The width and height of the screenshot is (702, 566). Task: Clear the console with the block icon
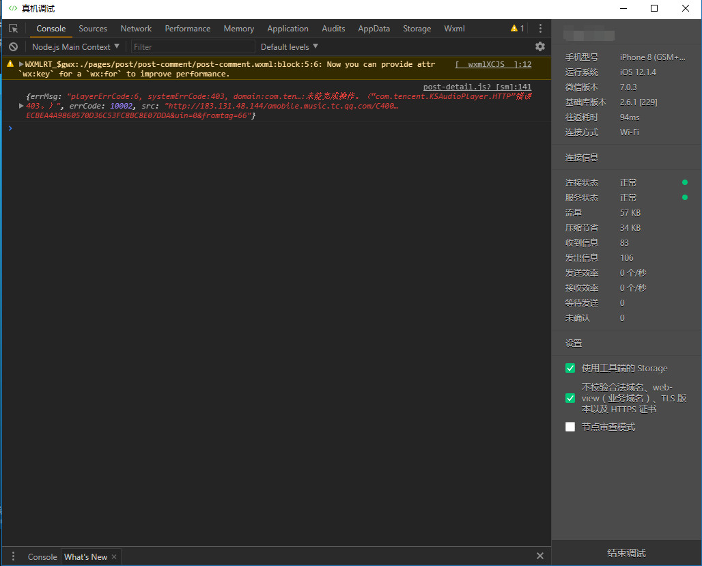(13, 47)
